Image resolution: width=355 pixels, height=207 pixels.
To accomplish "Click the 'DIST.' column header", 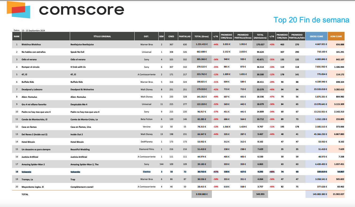I will tap(146, 36).
